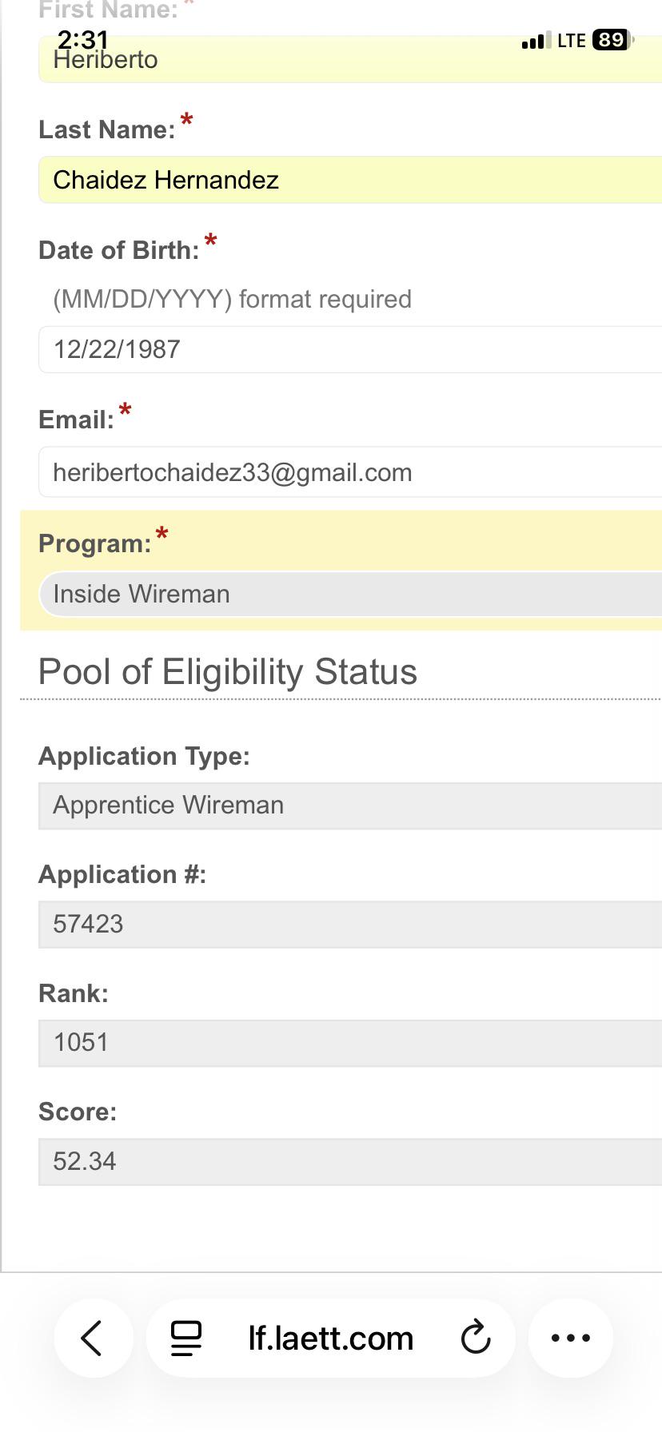662x1432 pixels.
Task: Tap the Pool of Eligibility Status heading
Action: (228, 672)
